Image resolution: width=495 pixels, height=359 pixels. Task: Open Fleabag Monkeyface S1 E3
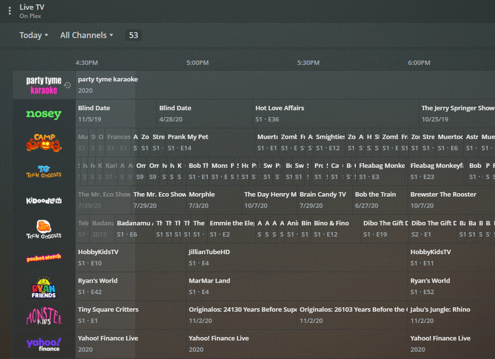(381, 171)
